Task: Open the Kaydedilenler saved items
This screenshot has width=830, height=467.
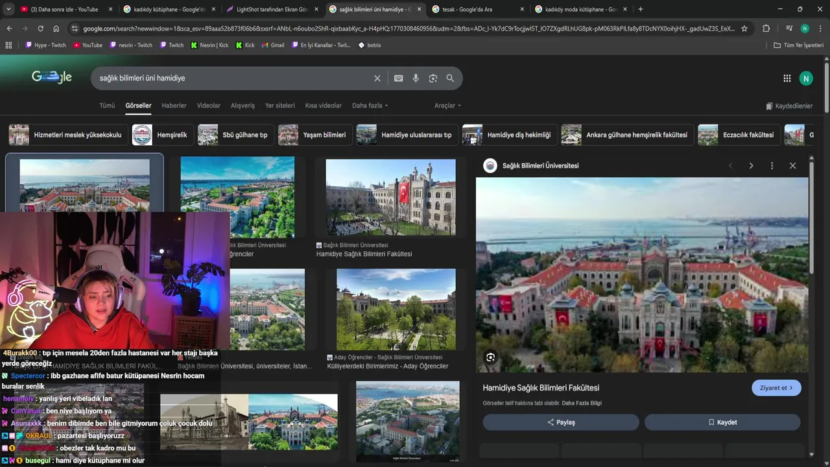Action: tap(789, 106)
